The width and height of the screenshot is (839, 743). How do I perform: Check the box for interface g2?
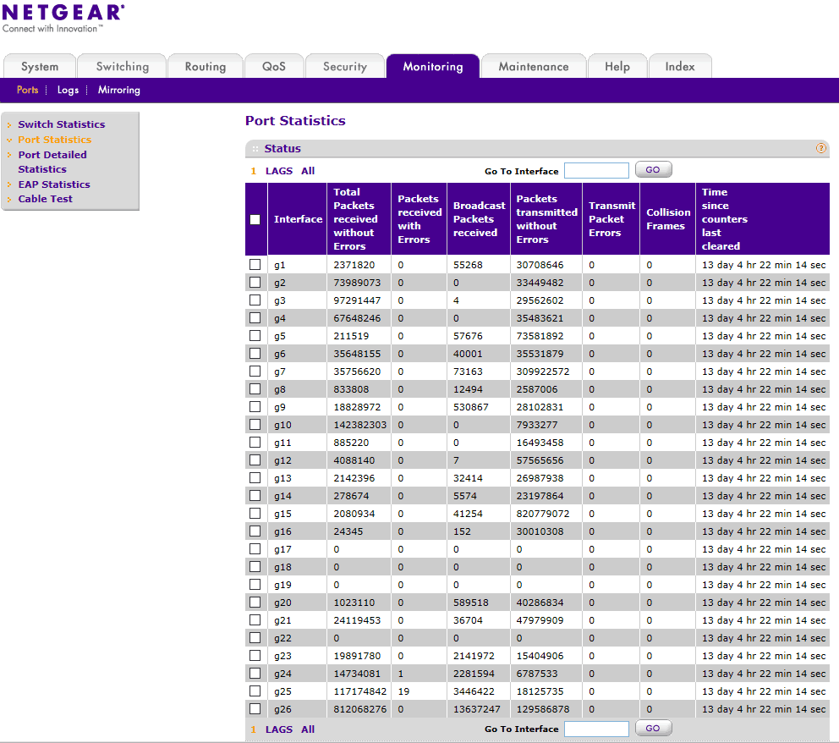(x=255, y=282)
